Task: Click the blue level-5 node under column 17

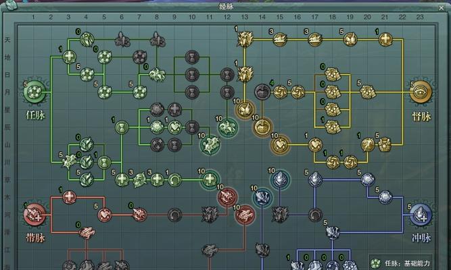Action: click(x=315, y=180)
